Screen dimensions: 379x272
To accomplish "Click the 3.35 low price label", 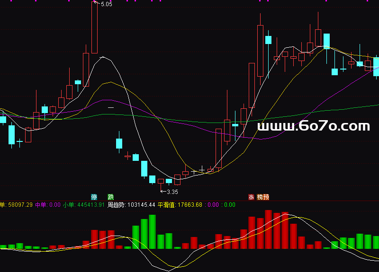I will point(171,192).
